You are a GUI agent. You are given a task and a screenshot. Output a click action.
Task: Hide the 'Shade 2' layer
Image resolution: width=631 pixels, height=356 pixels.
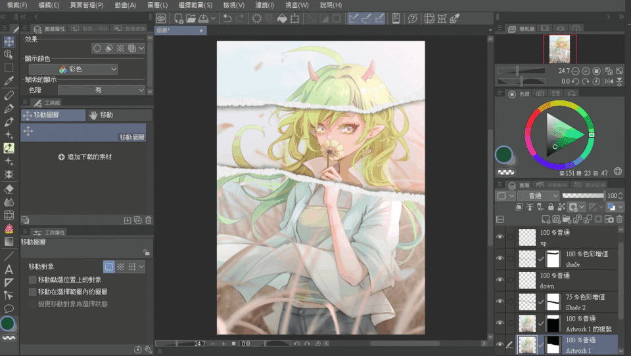tap(500, 302)
